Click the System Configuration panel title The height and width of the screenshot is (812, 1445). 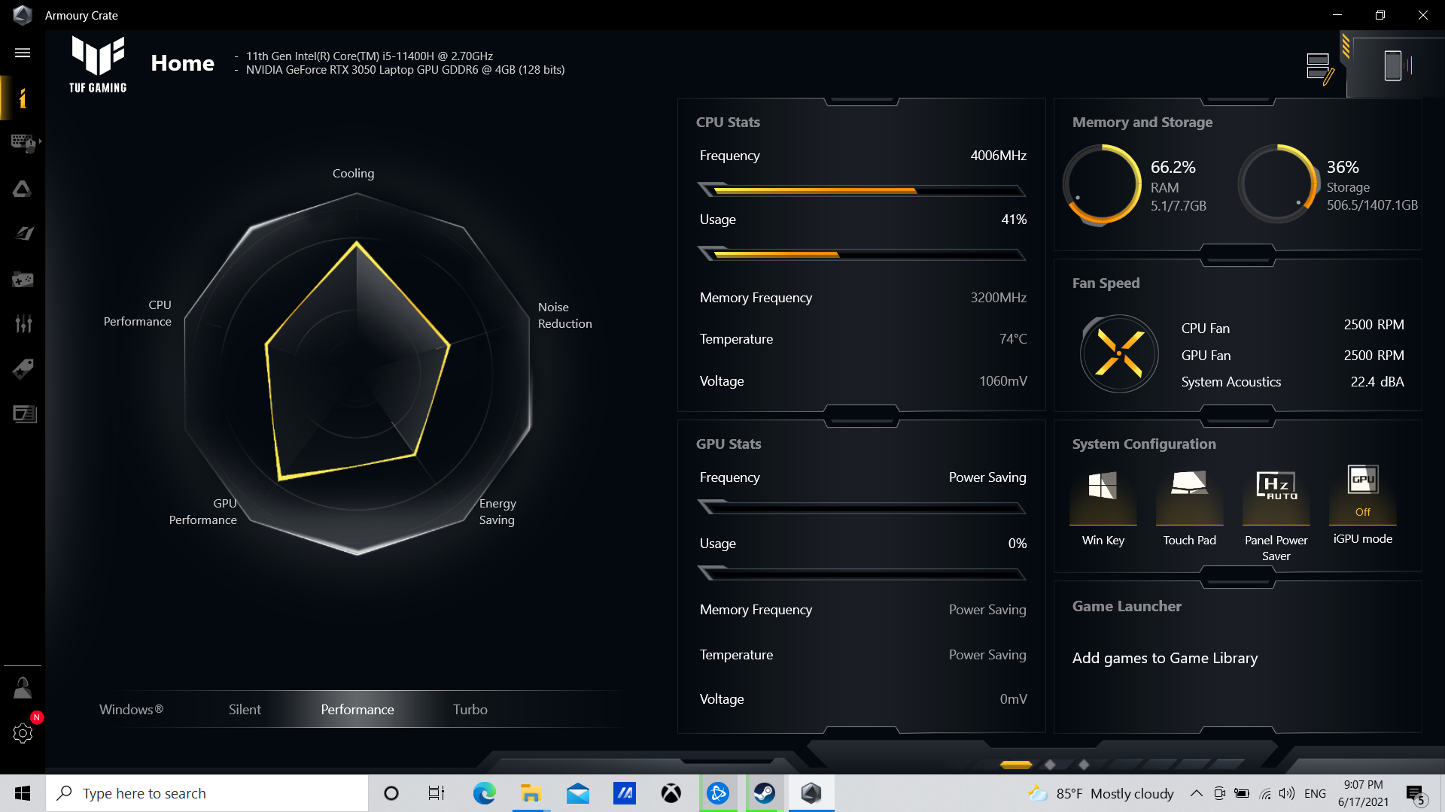[1144, 444]
